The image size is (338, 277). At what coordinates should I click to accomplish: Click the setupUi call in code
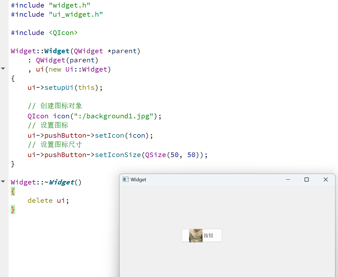click(59, 88)
